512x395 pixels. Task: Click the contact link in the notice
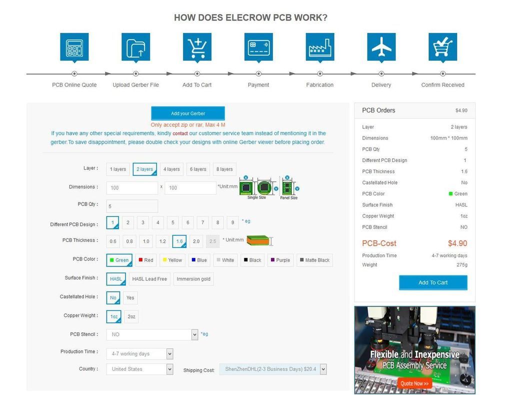180,133
